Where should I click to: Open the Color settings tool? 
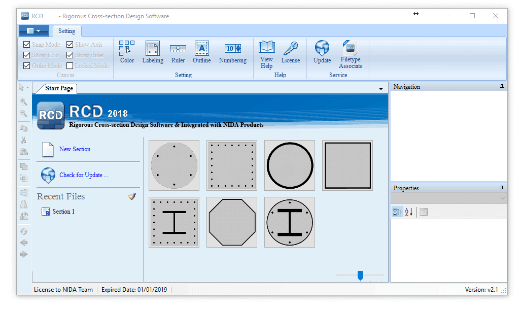127,52
